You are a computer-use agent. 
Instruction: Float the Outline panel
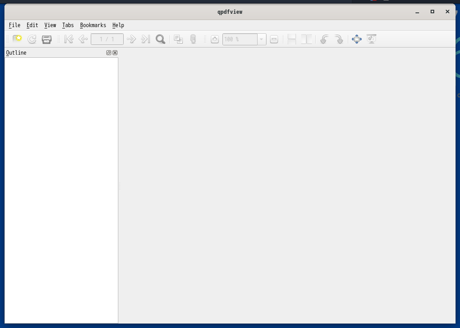109,53
